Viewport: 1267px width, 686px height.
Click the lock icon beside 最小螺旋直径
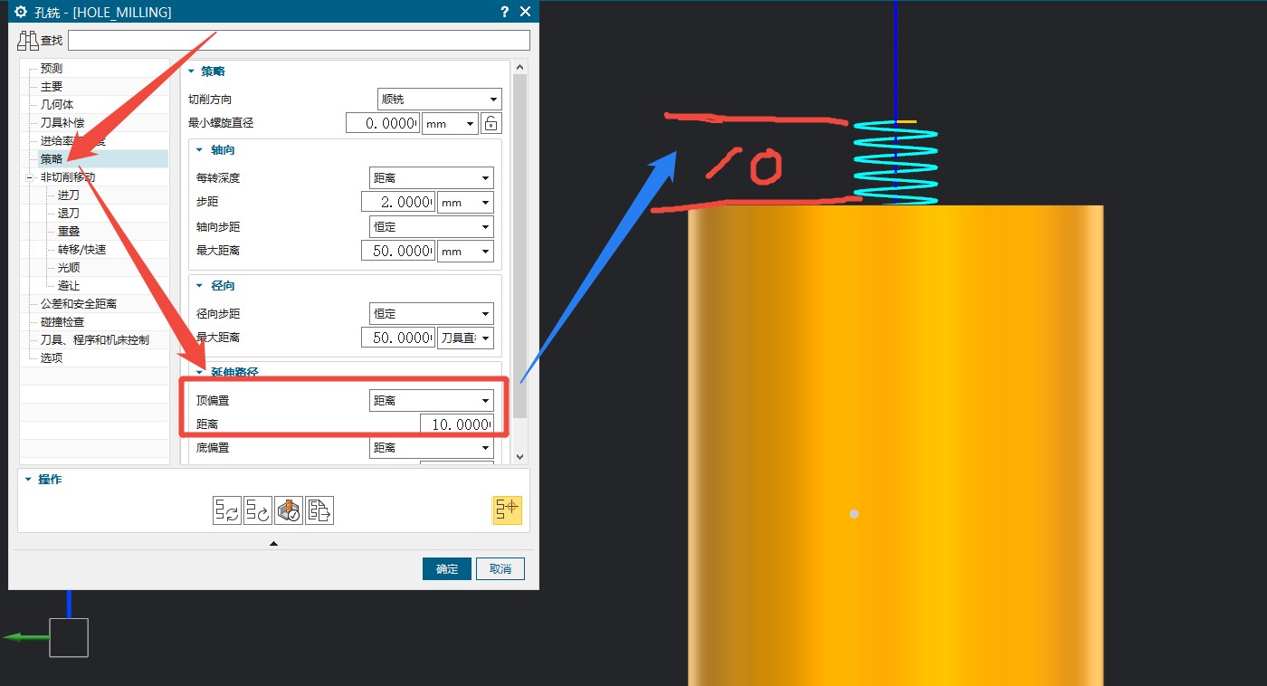click(491, 123)
